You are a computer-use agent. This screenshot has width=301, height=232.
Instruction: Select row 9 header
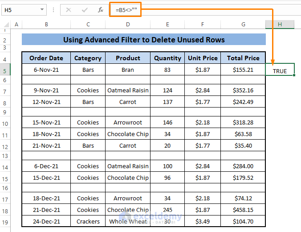point(5,112)
